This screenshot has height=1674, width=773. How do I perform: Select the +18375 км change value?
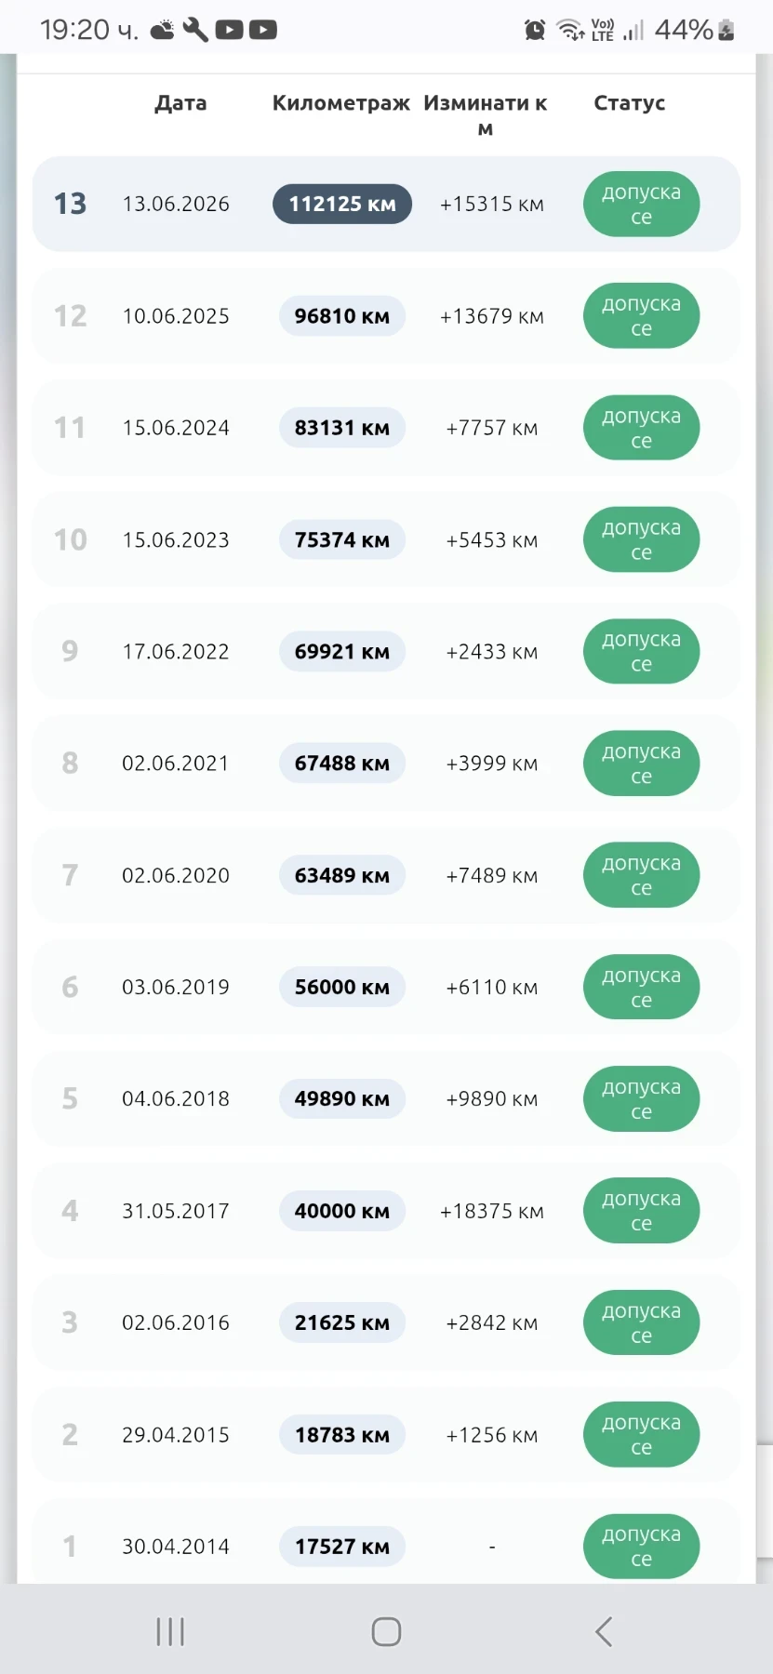click(x=492, y=1211)
